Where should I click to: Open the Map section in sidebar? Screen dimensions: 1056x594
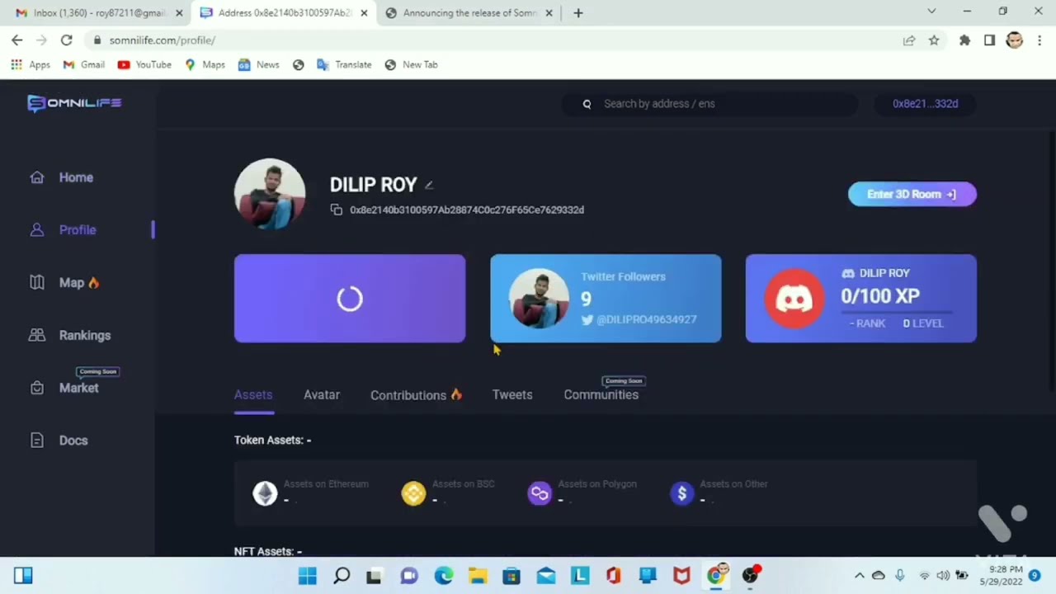(x=72, y=283)
